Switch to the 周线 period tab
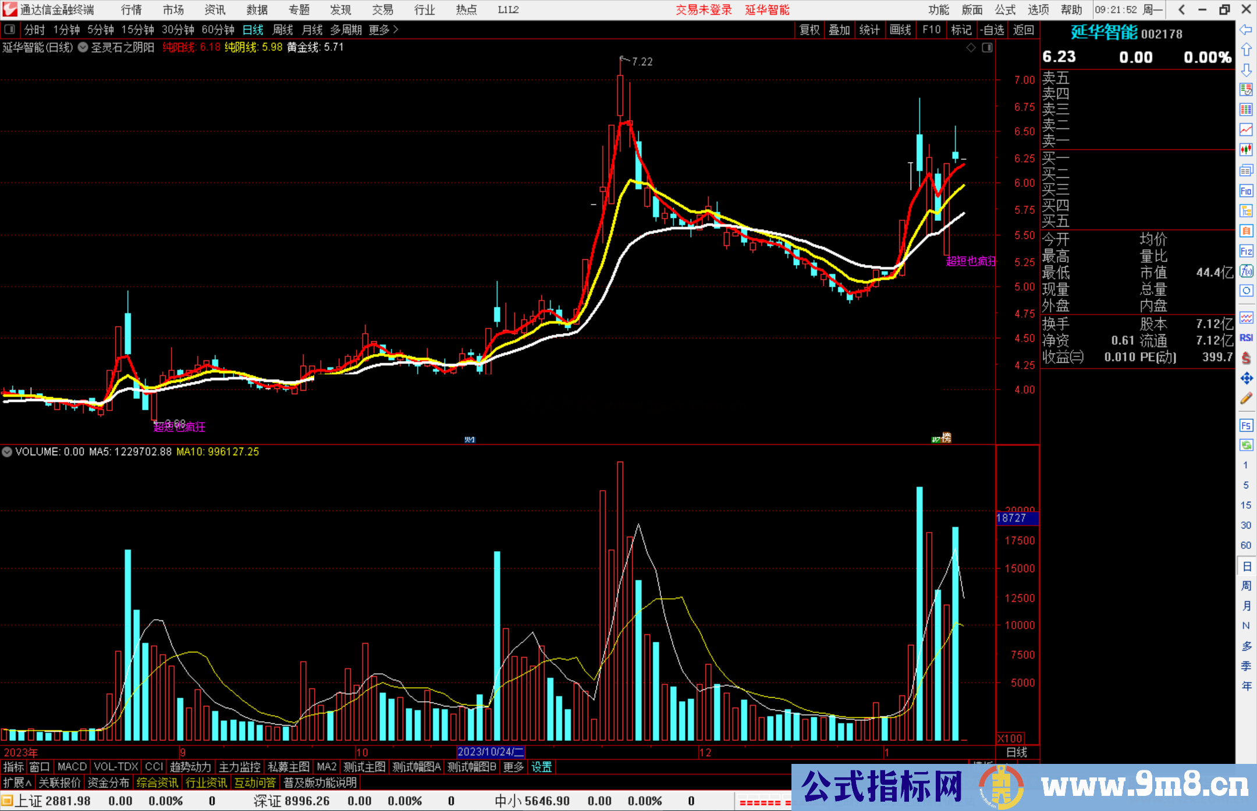 coord(283,30)
